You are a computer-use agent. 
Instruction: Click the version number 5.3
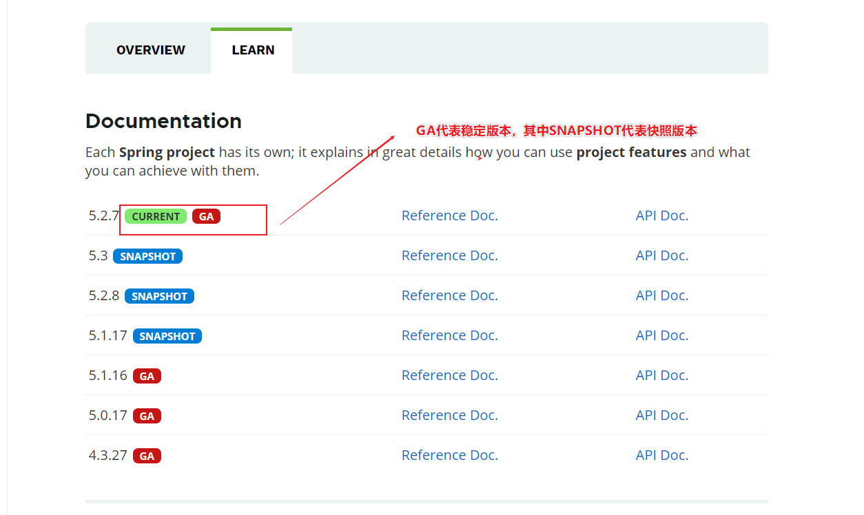point(99,255)
